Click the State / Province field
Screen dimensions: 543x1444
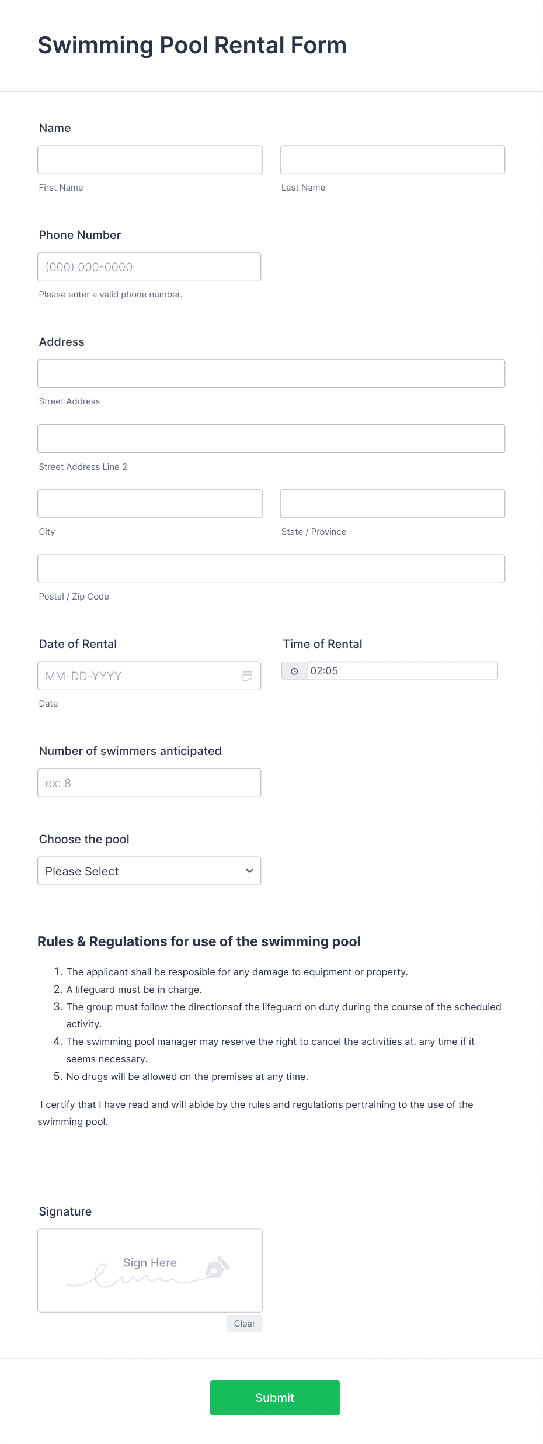click(x=392, y=503)
